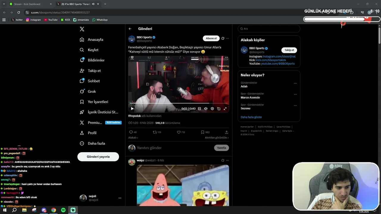381x214 pixels.
Task: Click Abone ol button on post
Action: point(211,38)
